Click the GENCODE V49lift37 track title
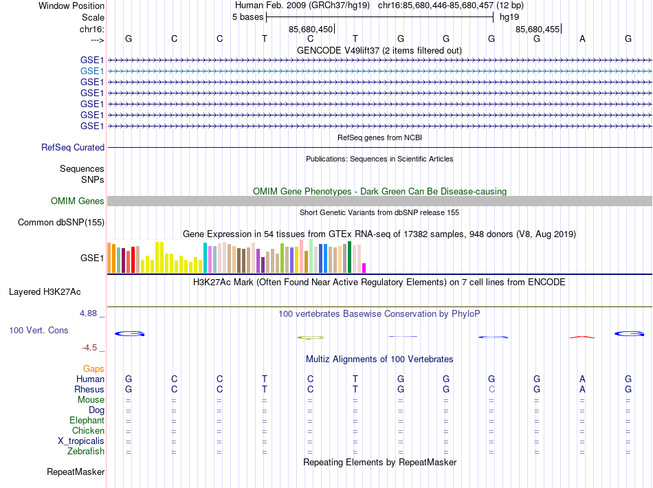653x488 pixels. pos(379,51)
